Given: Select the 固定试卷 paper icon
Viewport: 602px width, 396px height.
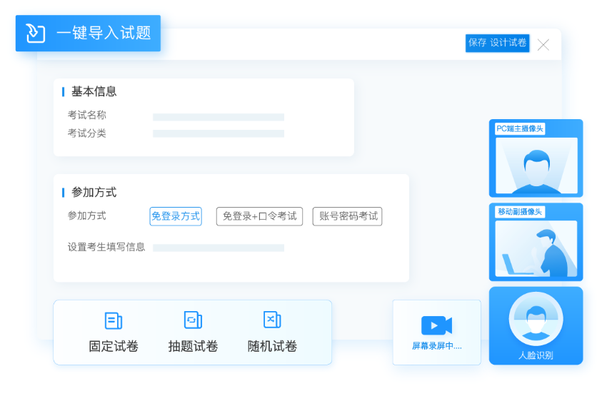Looking at the screenshot, I should coord(113,320).
